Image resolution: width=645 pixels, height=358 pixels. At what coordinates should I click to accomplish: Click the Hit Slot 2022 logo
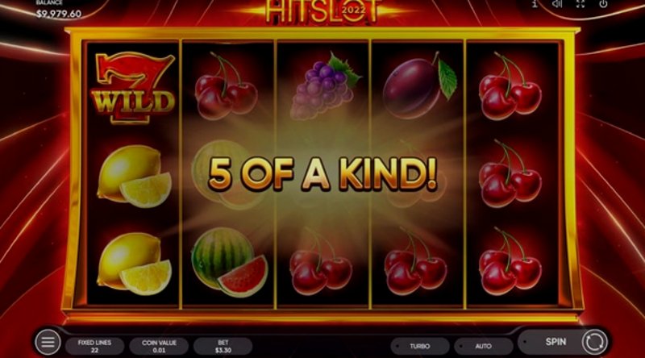(x=322, y=11)
